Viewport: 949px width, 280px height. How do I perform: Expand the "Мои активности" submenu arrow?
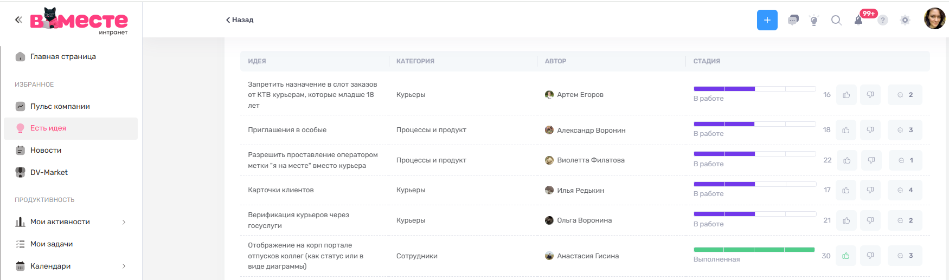point(124,222)
